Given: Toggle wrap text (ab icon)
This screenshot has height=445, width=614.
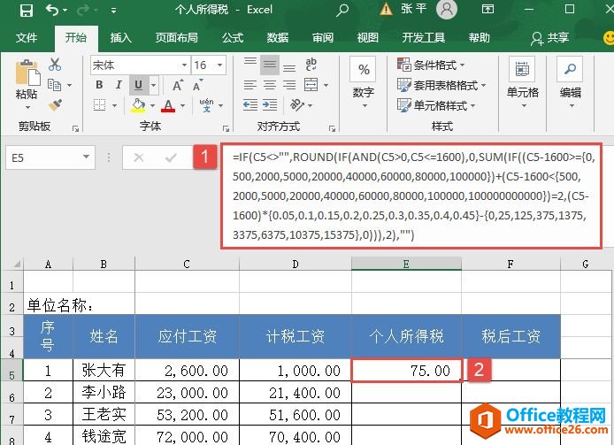Looking at the screenshot, I should [x=311, y=65].
